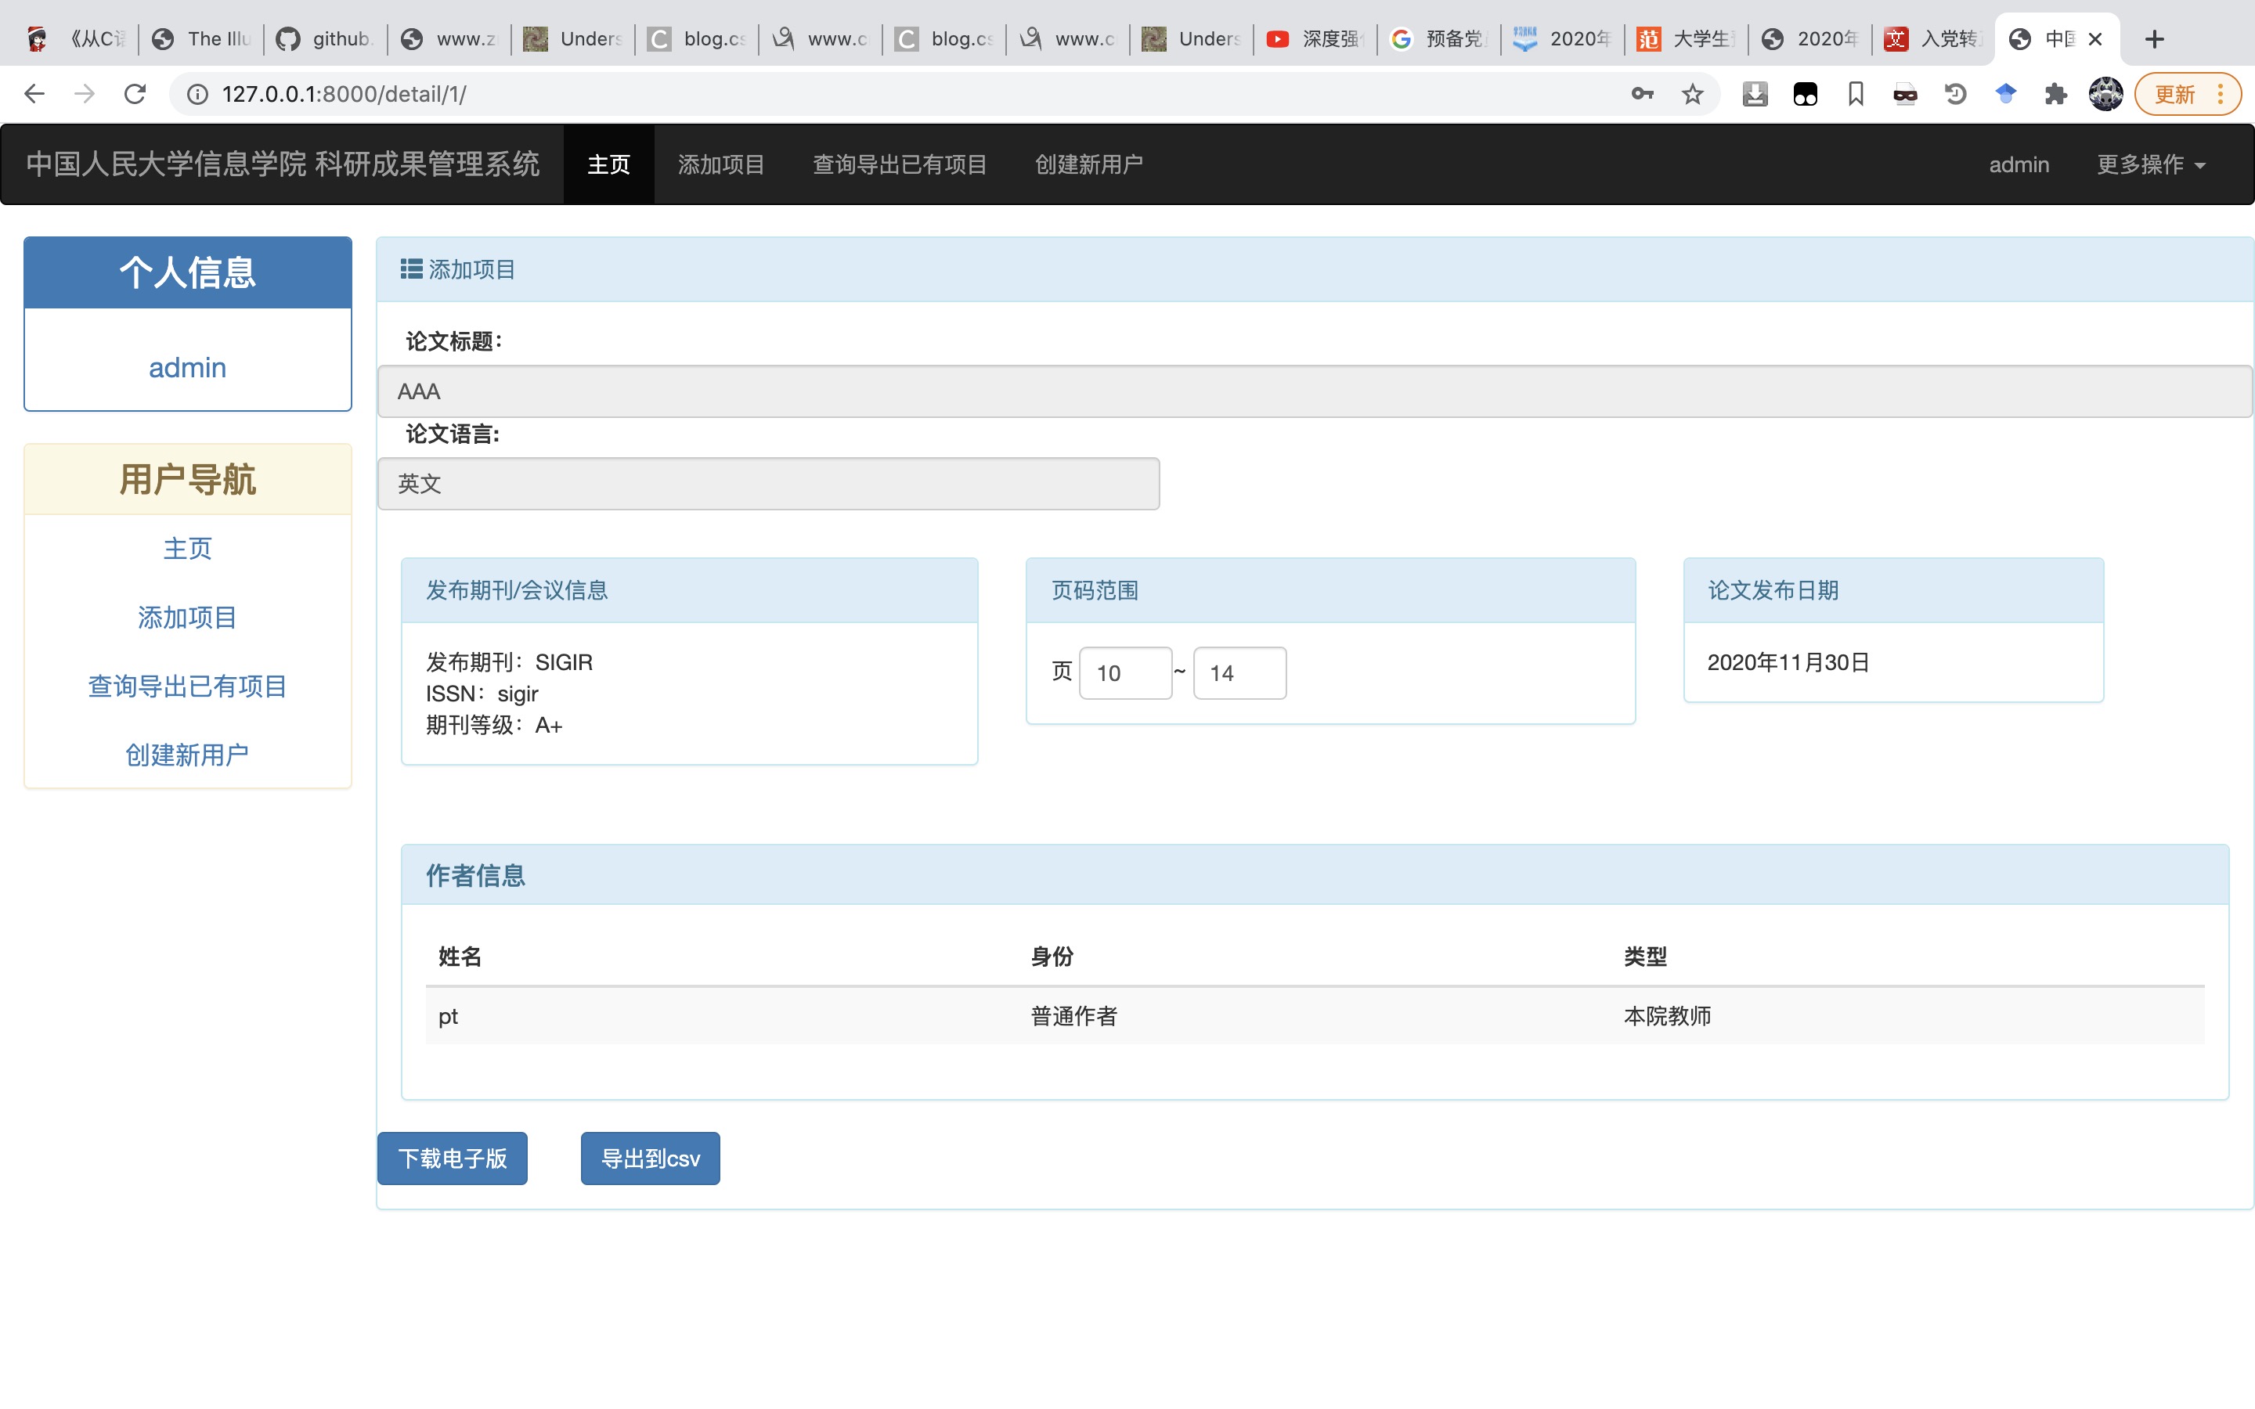2255x1409 pixels.
Task: Click the 论文标题 field containing AAA
Action: point(1314,391)
